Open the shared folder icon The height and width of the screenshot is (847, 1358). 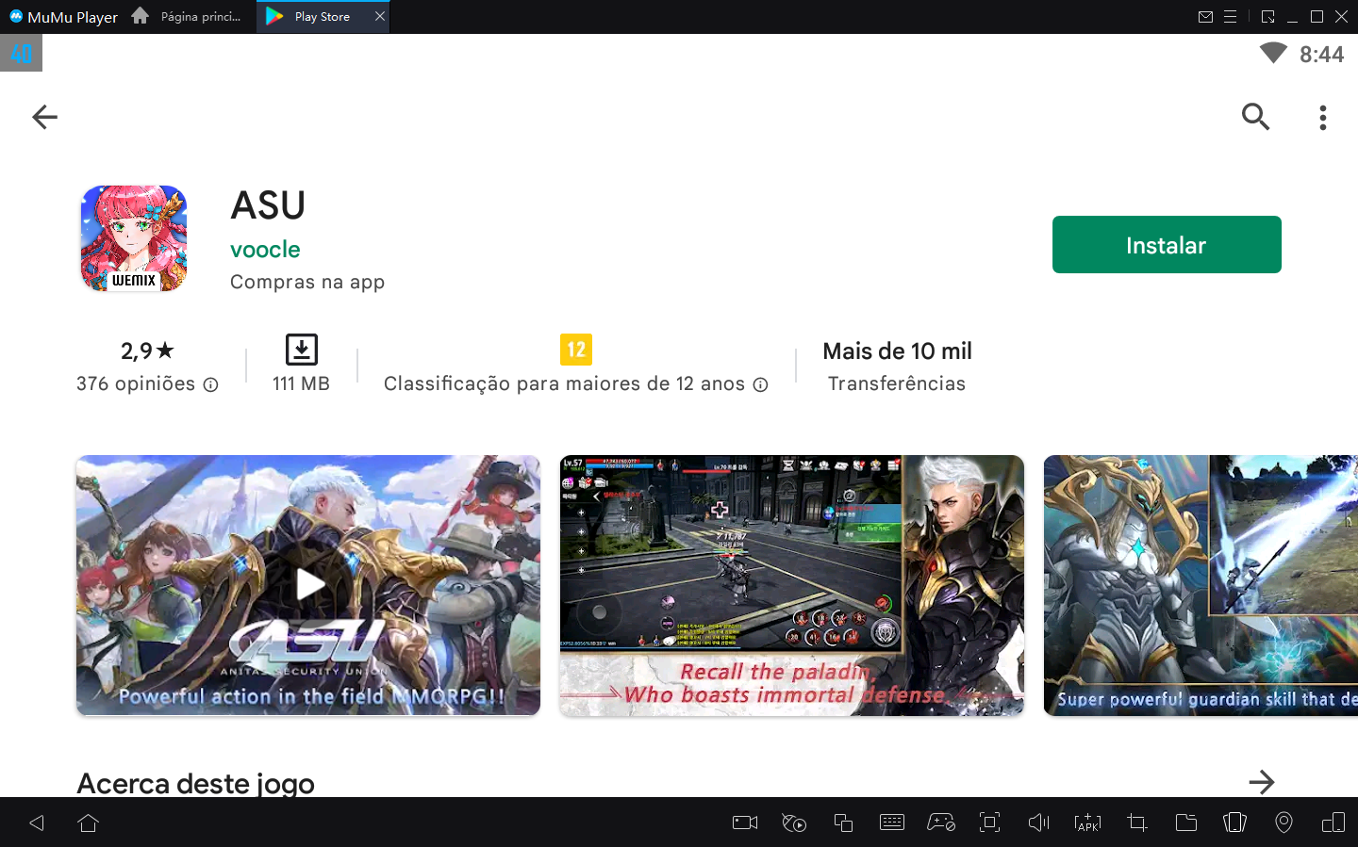[1186, 823]
